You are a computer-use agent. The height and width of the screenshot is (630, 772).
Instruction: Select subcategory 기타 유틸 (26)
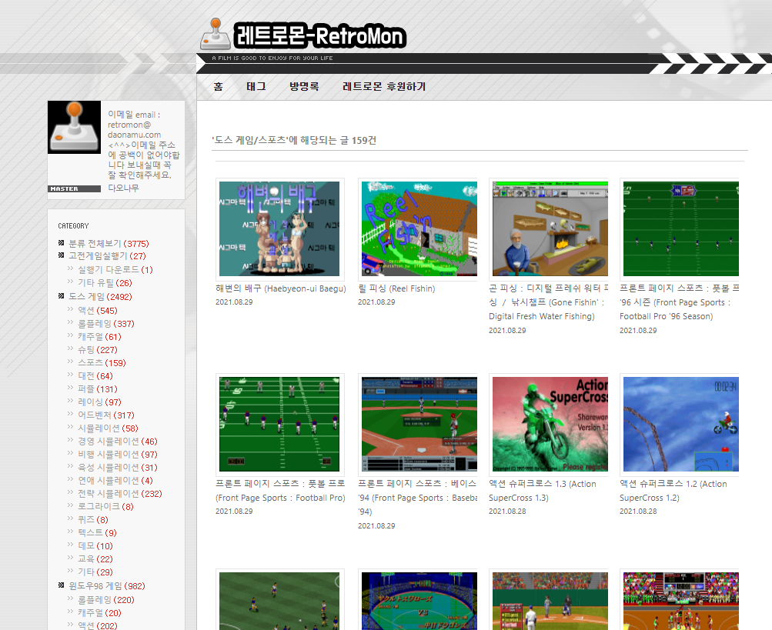105,283
